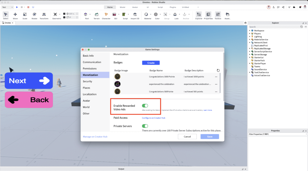Image resolution: width=308 pixels, height=171 pixels.
Task: Open the Toolbox panel
Action: click(x=218, y=15)
